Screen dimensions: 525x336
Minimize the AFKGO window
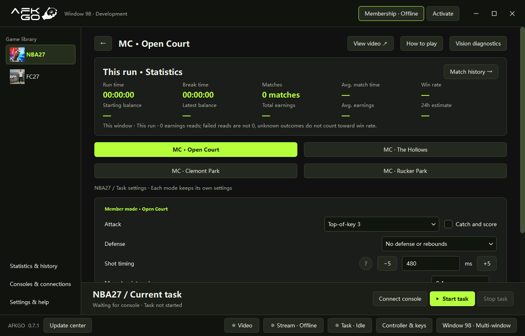coord(476,14)
